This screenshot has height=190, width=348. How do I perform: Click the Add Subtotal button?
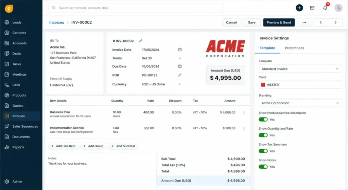click(x=123, y=146)
